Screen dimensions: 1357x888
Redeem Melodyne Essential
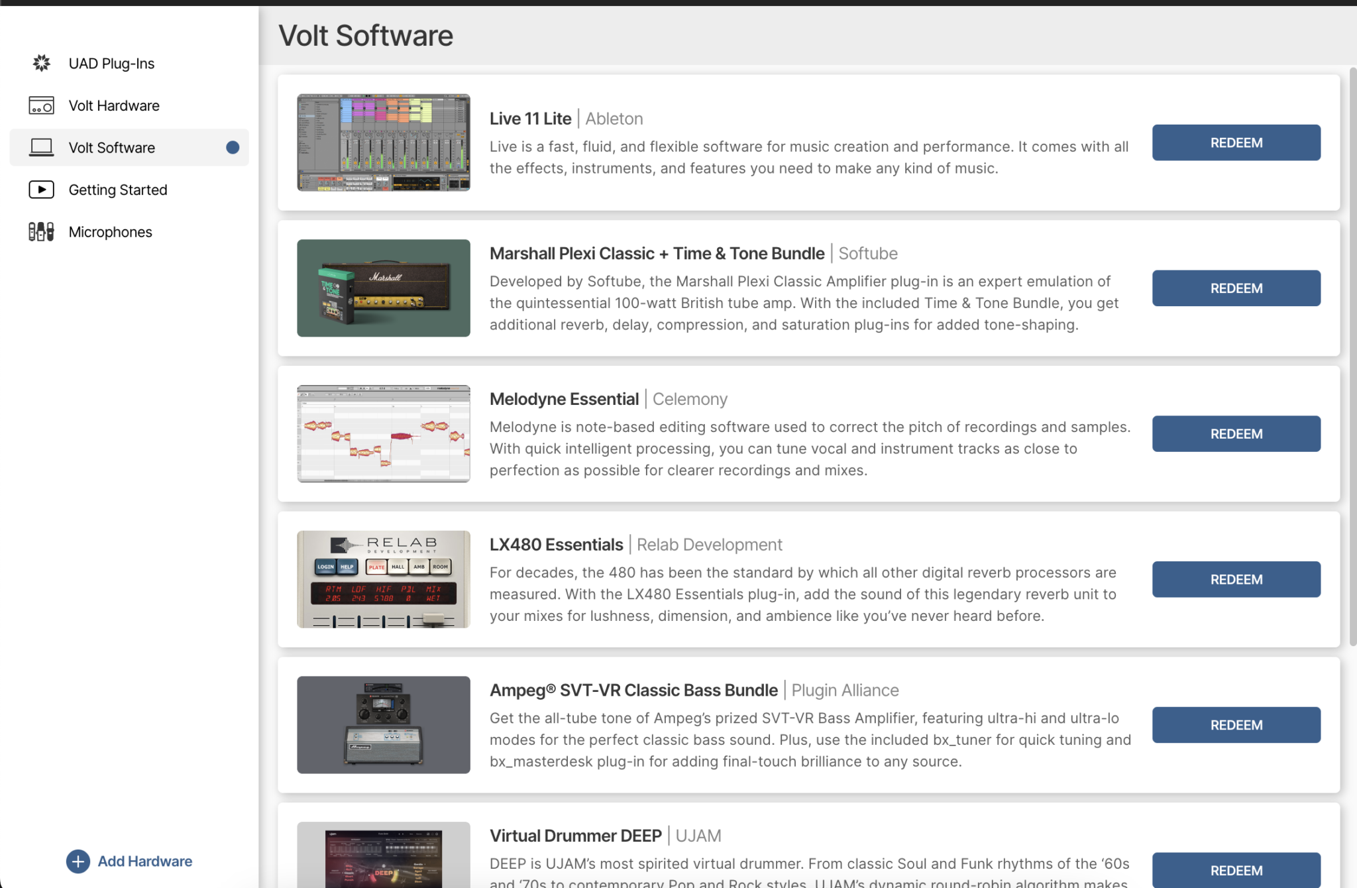coord(1235,433)
